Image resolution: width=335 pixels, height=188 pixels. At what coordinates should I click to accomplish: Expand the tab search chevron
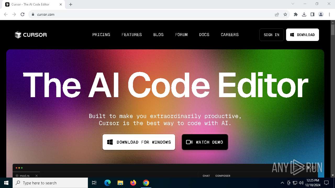click(293, 4)
